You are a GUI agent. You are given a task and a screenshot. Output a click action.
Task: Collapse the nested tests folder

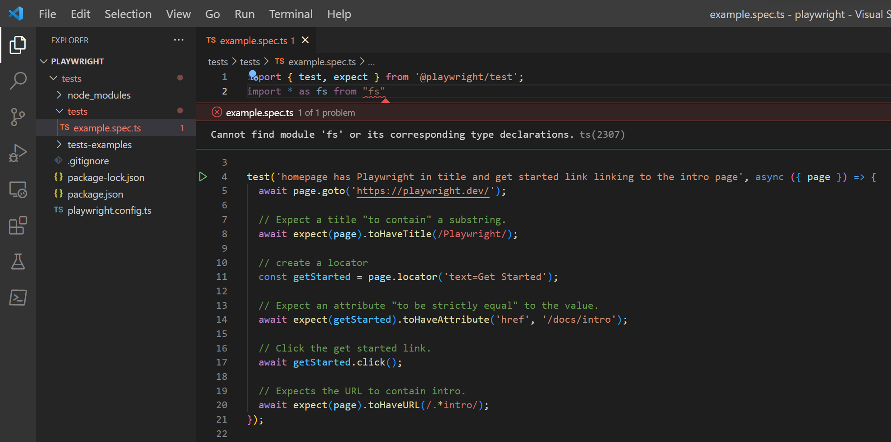pyautogui.click(x=59, y=111)
